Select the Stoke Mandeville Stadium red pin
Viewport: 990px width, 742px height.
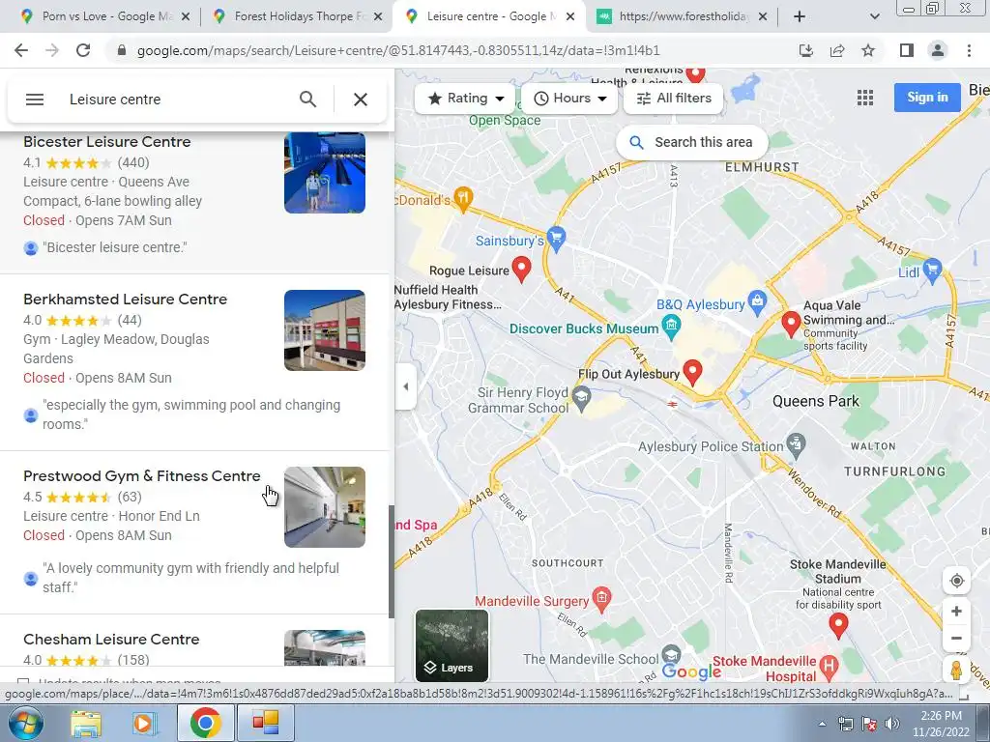tap(838, 626)
